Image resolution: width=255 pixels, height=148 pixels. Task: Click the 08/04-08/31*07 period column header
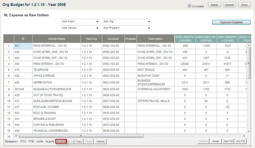[x=206, y=39]
